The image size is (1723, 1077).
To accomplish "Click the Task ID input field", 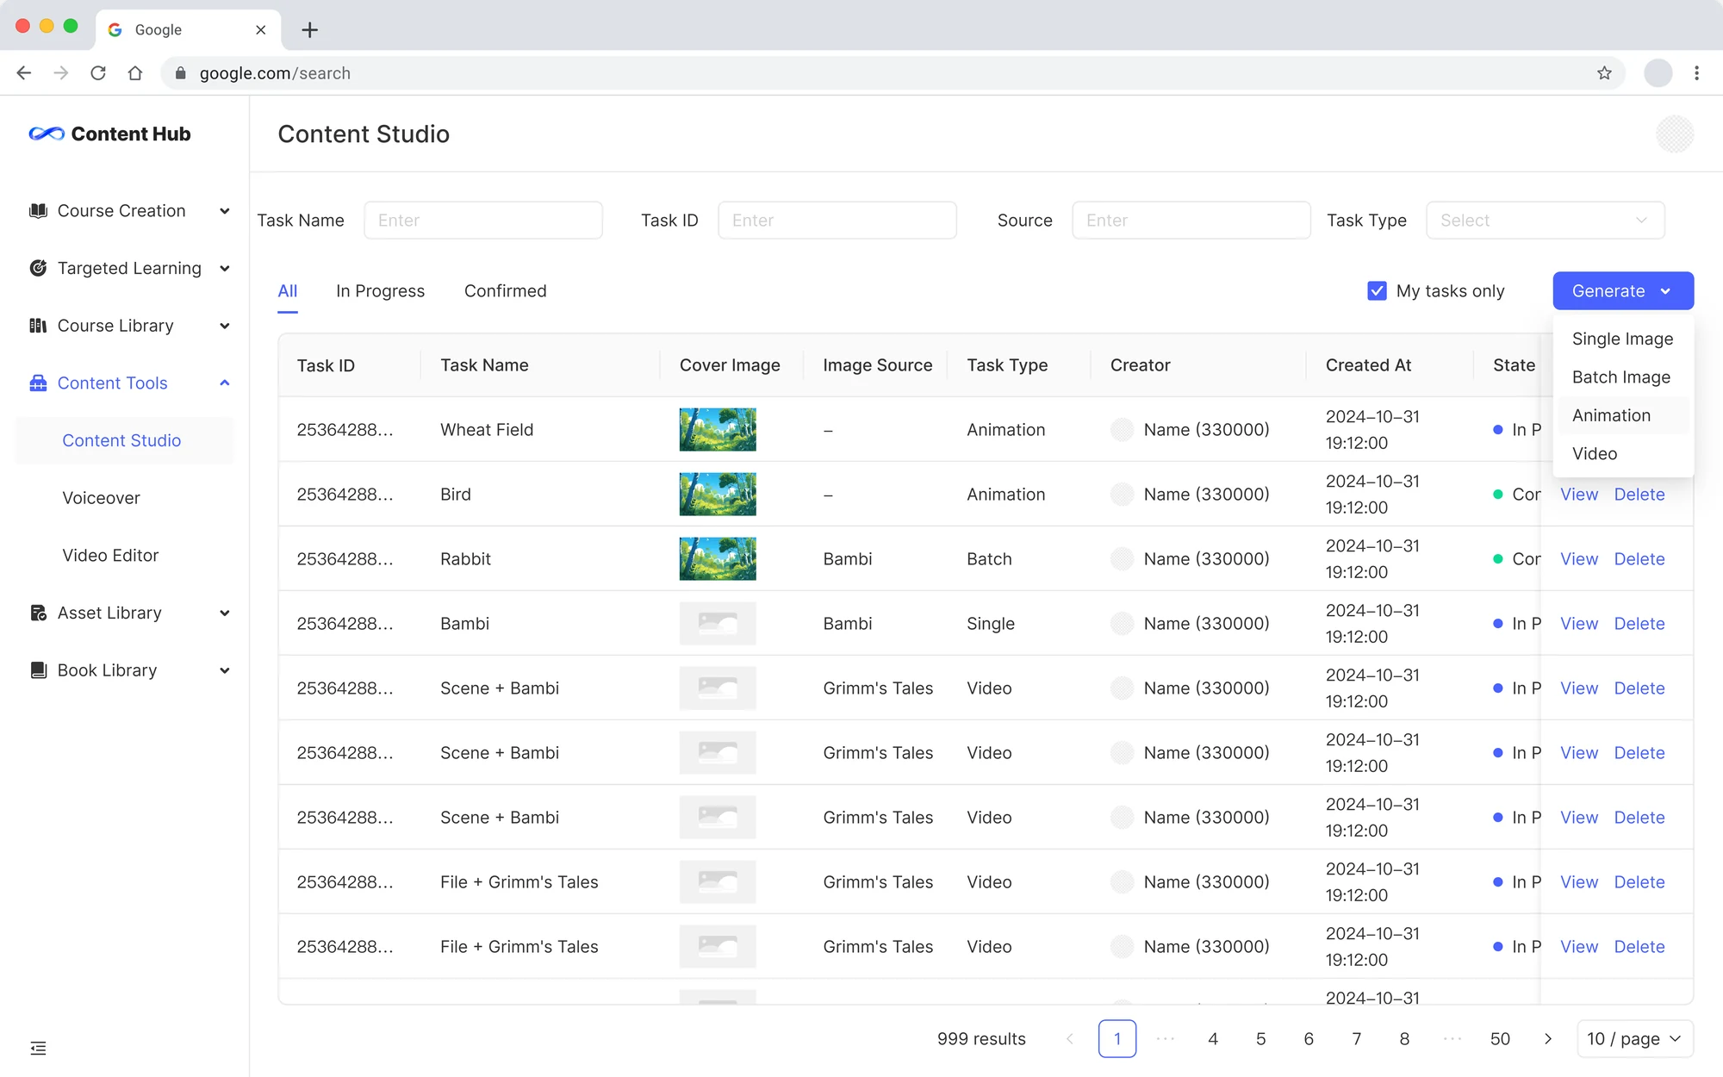I will pos(837,221).
